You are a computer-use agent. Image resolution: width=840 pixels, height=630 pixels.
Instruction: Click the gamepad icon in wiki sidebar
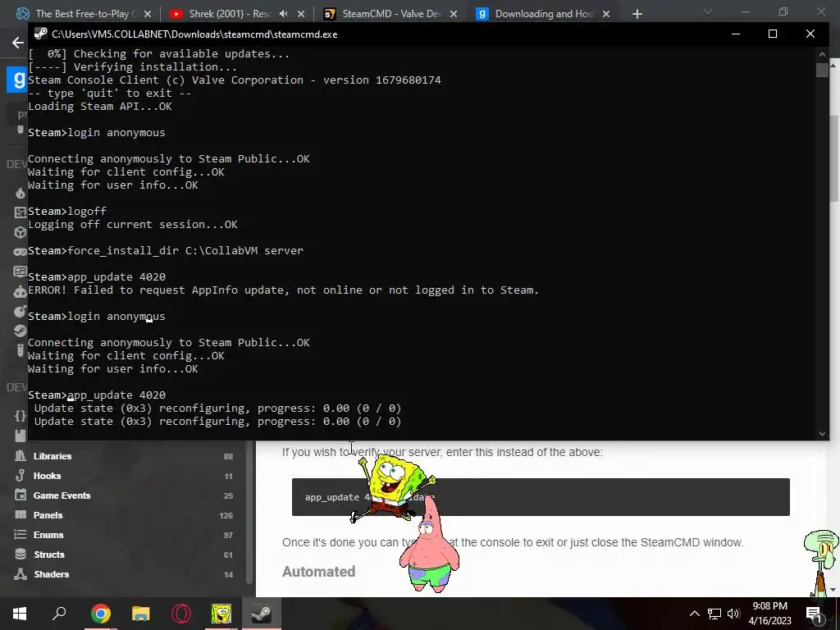(21, 252)
